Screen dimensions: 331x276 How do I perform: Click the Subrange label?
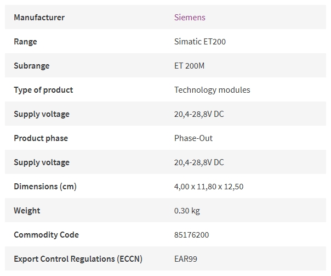[32, 66]
